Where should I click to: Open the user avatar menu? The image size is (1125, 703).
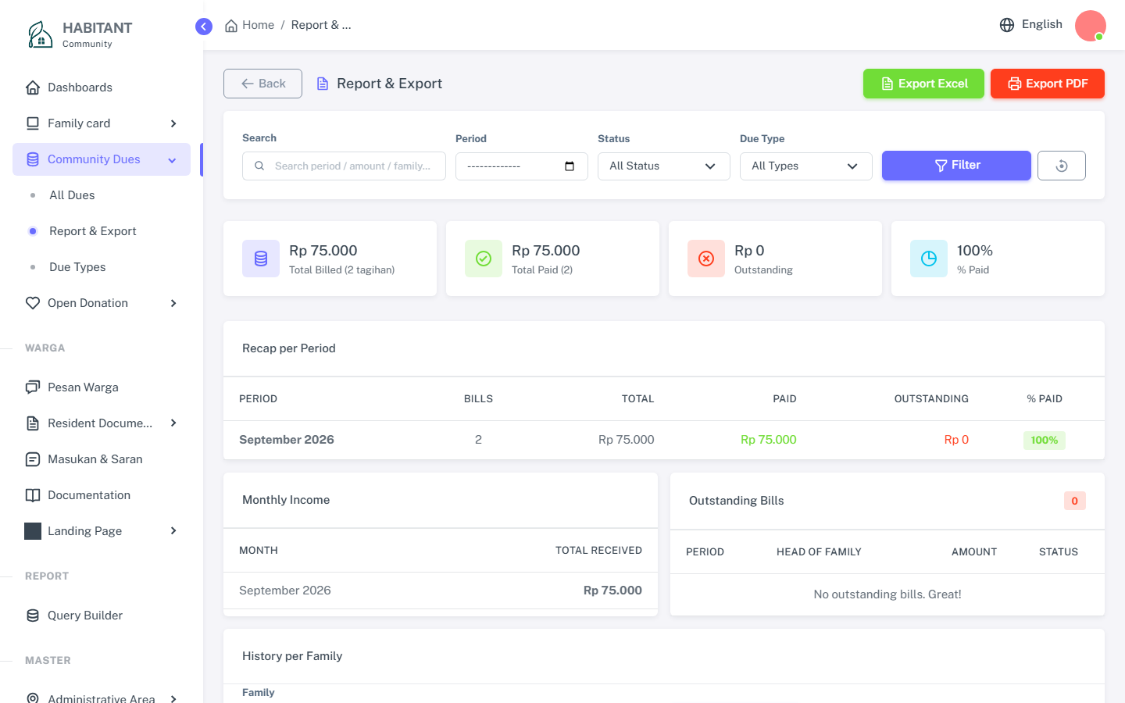(1091, 26)
